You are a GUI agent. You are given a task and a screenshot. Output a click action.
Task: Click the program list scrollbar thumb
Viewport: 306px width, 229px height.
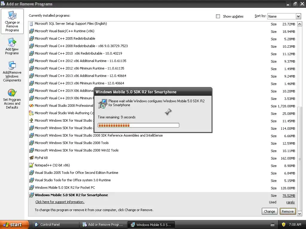299,159
